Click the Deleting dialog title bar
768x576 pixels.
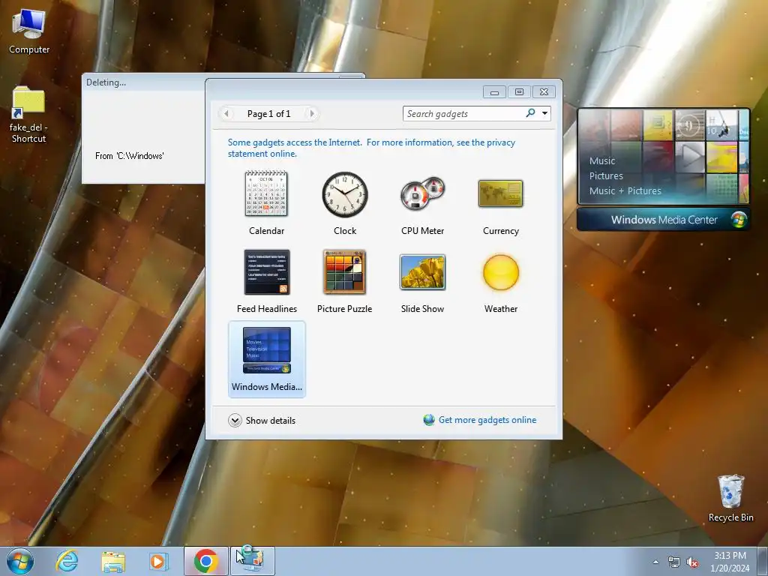point(143,82)
